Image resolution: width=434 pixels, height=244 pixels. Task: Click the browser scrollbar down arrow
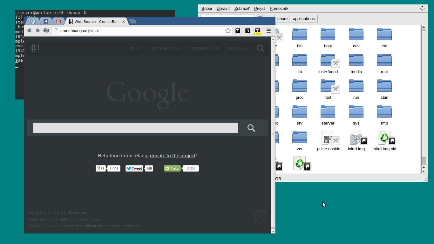[273, 231]
